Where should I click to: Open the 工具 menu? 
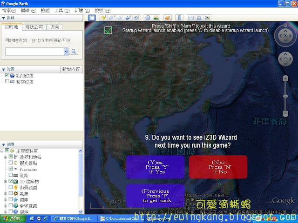62,11
